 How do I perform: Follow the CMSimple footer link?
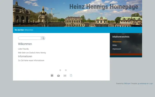(x=127, y=84)
